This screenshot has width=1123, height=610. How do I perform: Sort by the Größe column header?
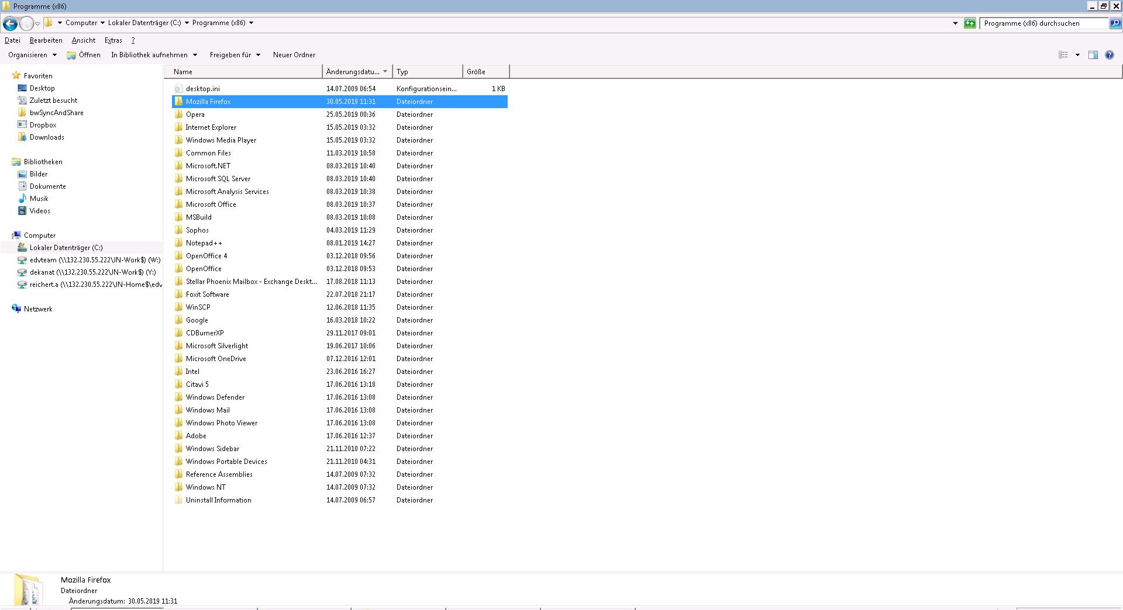point(486,72)
